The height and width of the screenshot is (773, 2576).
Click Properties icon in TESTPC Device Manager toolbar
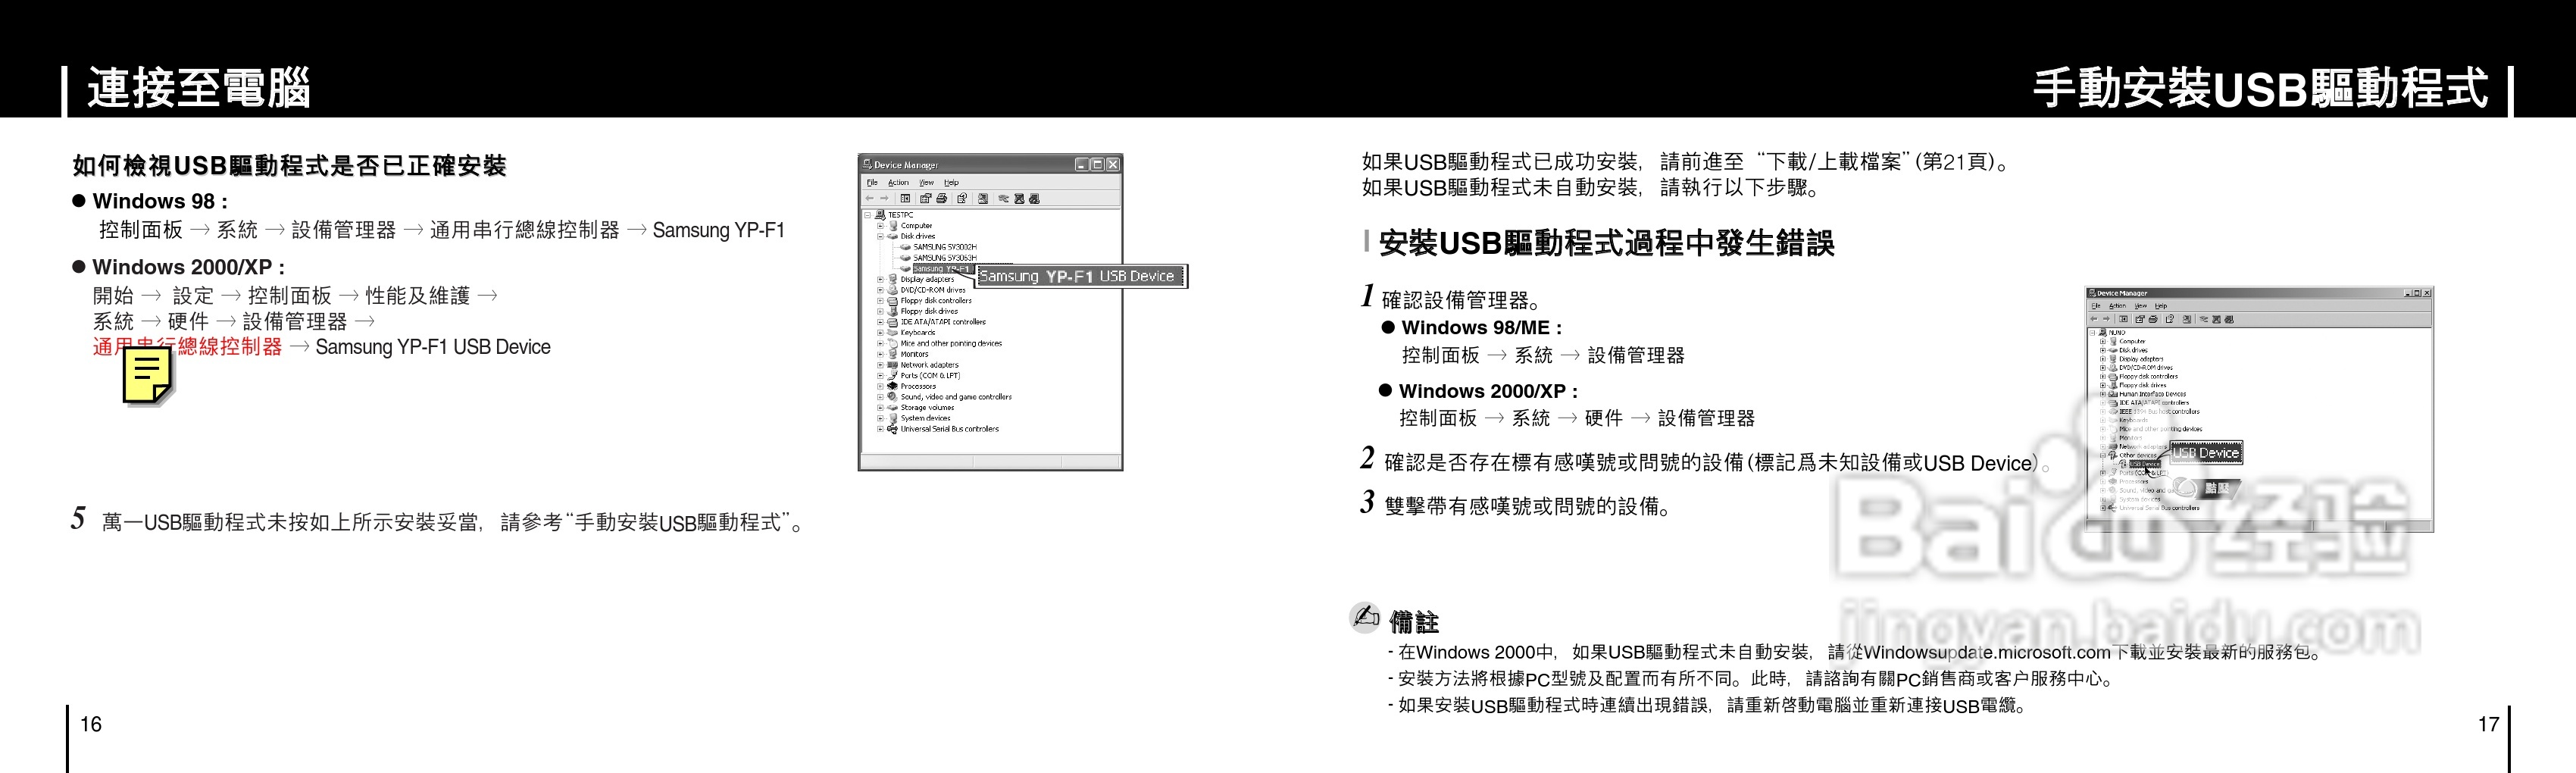coord(926,198)
